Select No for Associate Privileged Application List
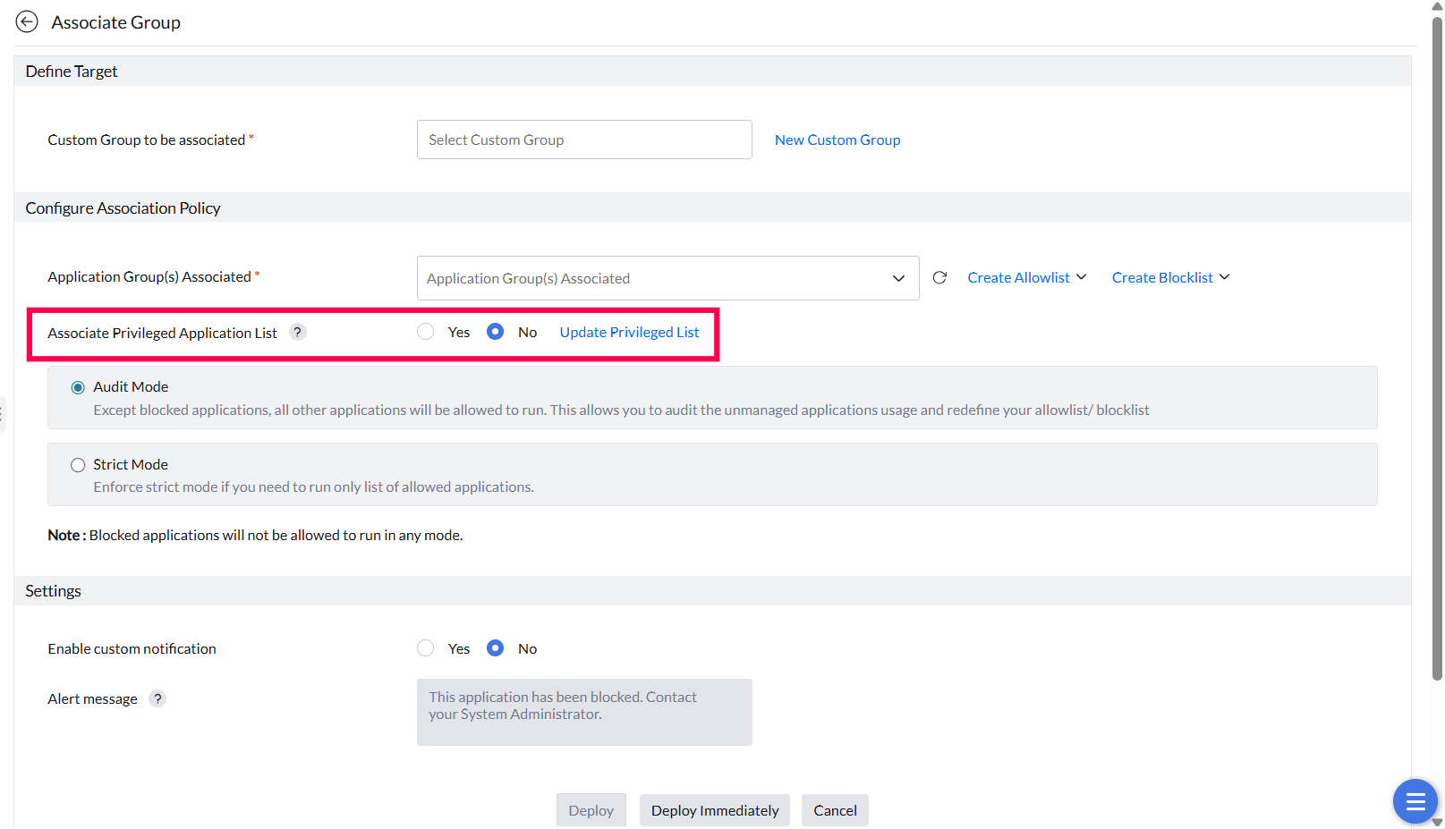The height and width of the screenshot is (829, 1445). pos(496,333)
